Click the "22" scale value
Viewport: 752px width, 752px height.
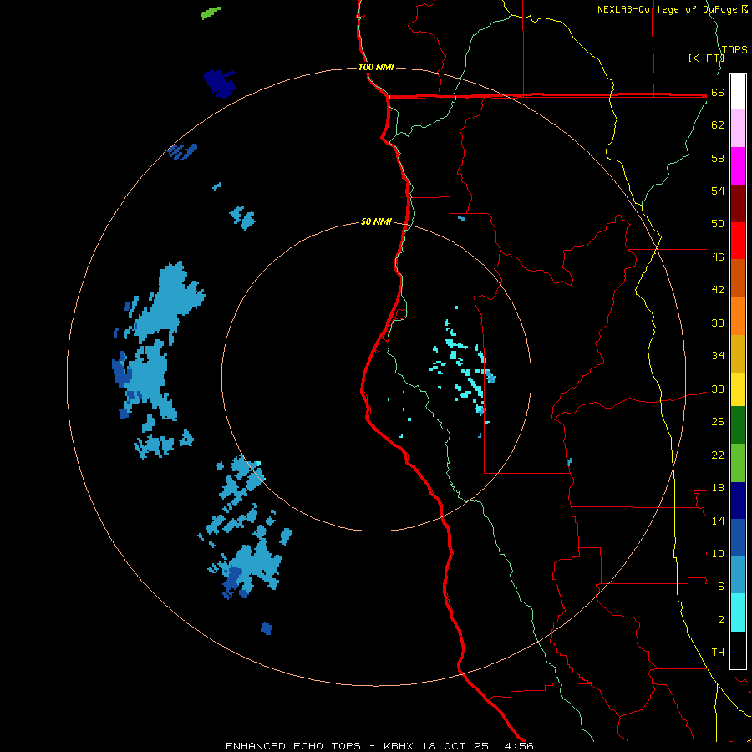coord(718,455)
